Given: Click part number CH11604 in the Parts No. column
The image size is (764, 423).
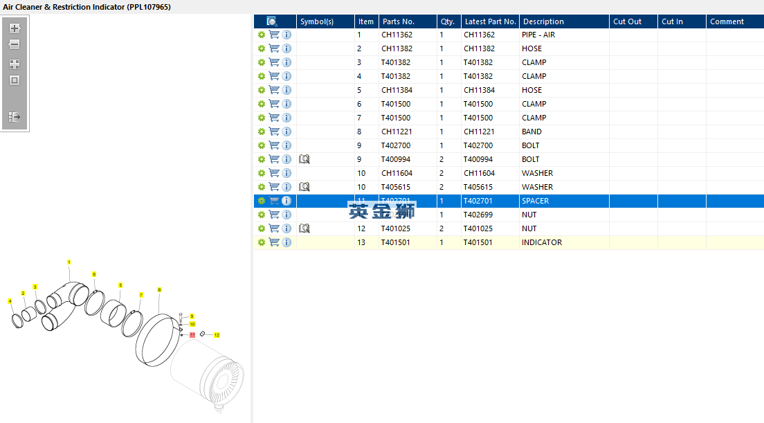Looking at the screenshot, I should coord(397,173).
